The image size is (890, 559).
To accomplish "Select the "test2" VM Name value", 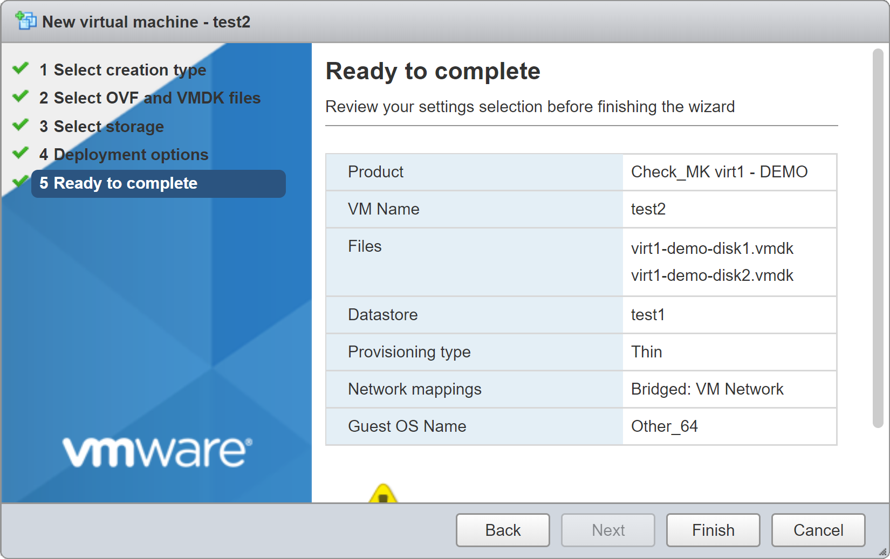I will [x=648, y=209].
